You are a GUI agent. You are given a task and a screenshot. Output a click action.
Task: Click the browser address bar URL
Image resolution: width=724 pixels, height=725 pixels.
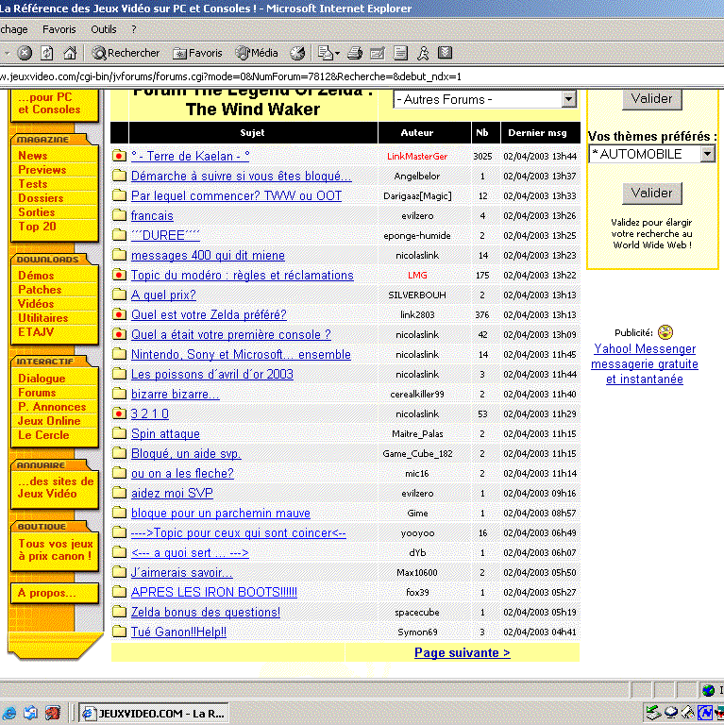(x=230, y=76)
